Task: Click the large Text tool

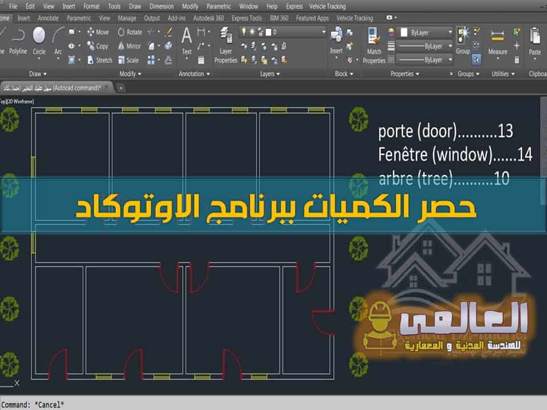Action: [187, 41]
